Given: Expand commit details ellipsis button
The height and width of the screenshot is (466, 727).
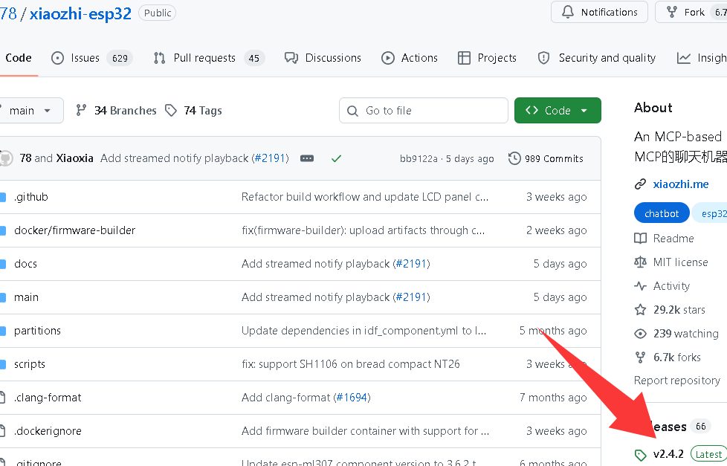Looking at the screenshot, I should tap(307, 158).
